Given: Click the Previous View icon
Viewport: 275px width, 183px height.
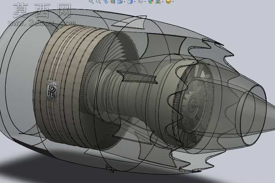Looking at the screenshot, I should coord(106,2).
